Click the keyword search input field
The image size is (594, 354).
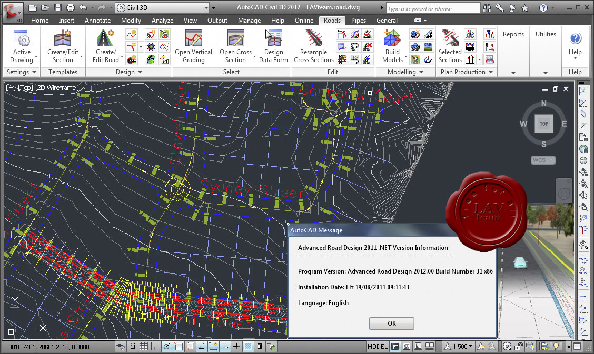433,8
